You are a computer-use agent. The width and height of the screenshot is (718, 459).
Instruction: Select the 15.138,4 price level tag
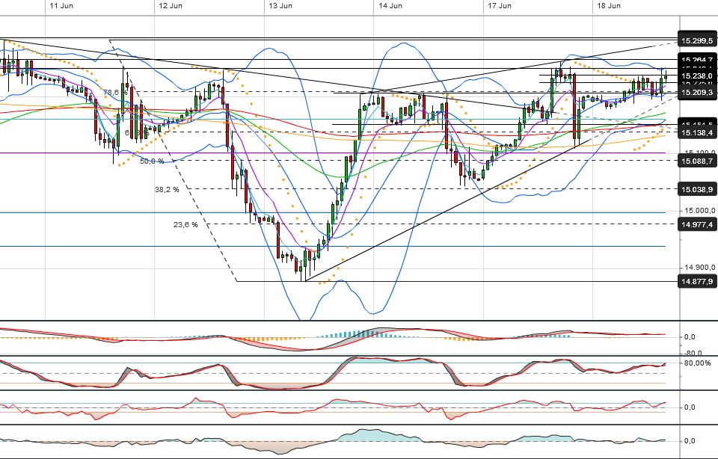[697, 133]
